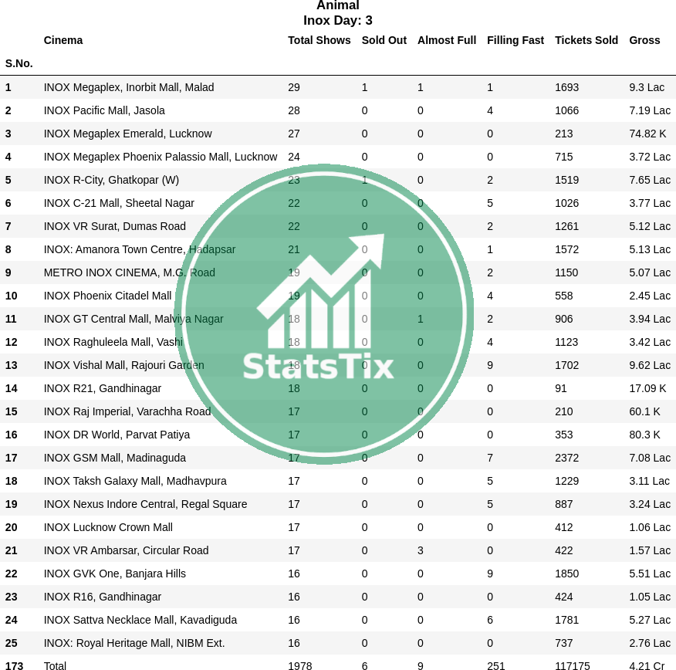Select INOX DR World, Parvat Patiya

[x=117, y=435]
